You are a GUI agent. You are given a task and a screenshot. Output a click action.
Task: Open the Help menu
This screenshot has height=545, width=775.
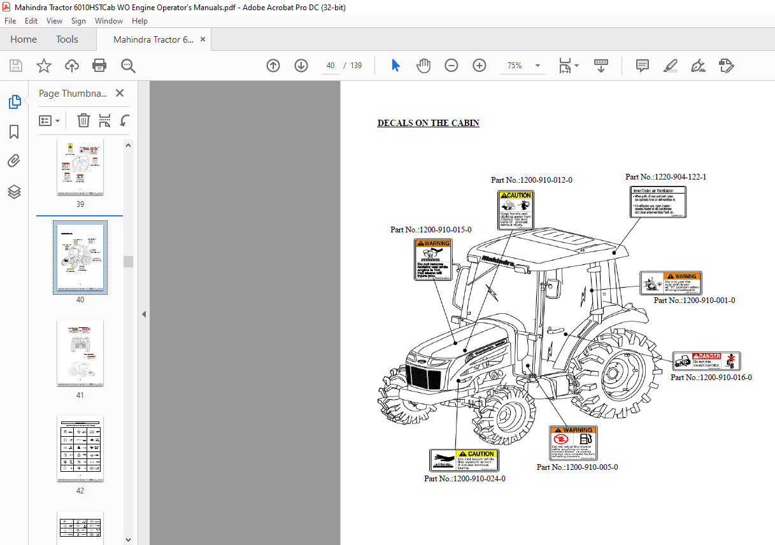(x=139, y=21)
